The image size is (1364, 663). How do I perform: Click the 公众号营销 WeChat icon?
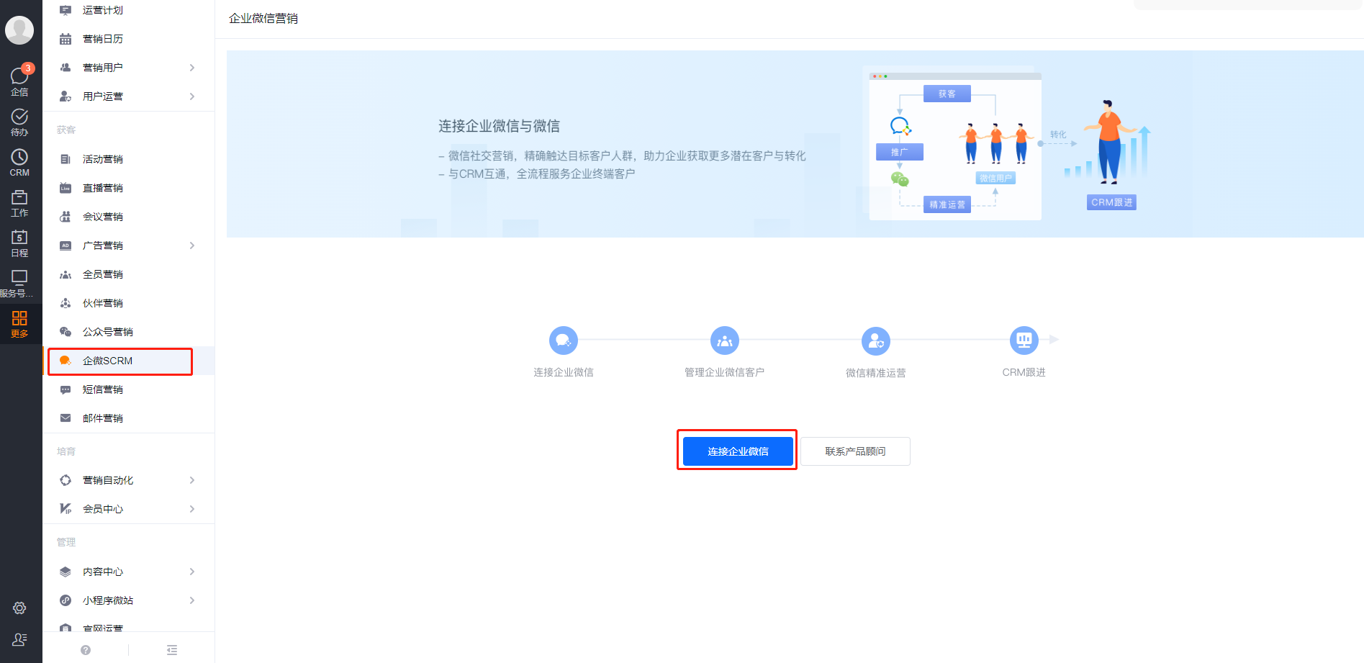click(x=66, y=332)
